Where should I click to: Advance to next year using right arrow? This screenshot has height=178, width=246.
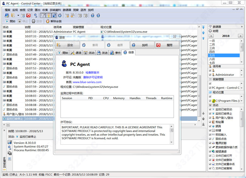tap(242, 35)
